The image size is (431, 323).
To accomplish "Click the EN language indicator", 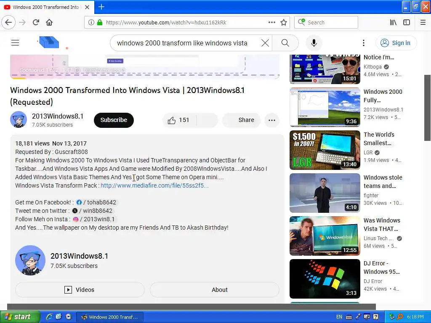I will [x=339, y=317].
